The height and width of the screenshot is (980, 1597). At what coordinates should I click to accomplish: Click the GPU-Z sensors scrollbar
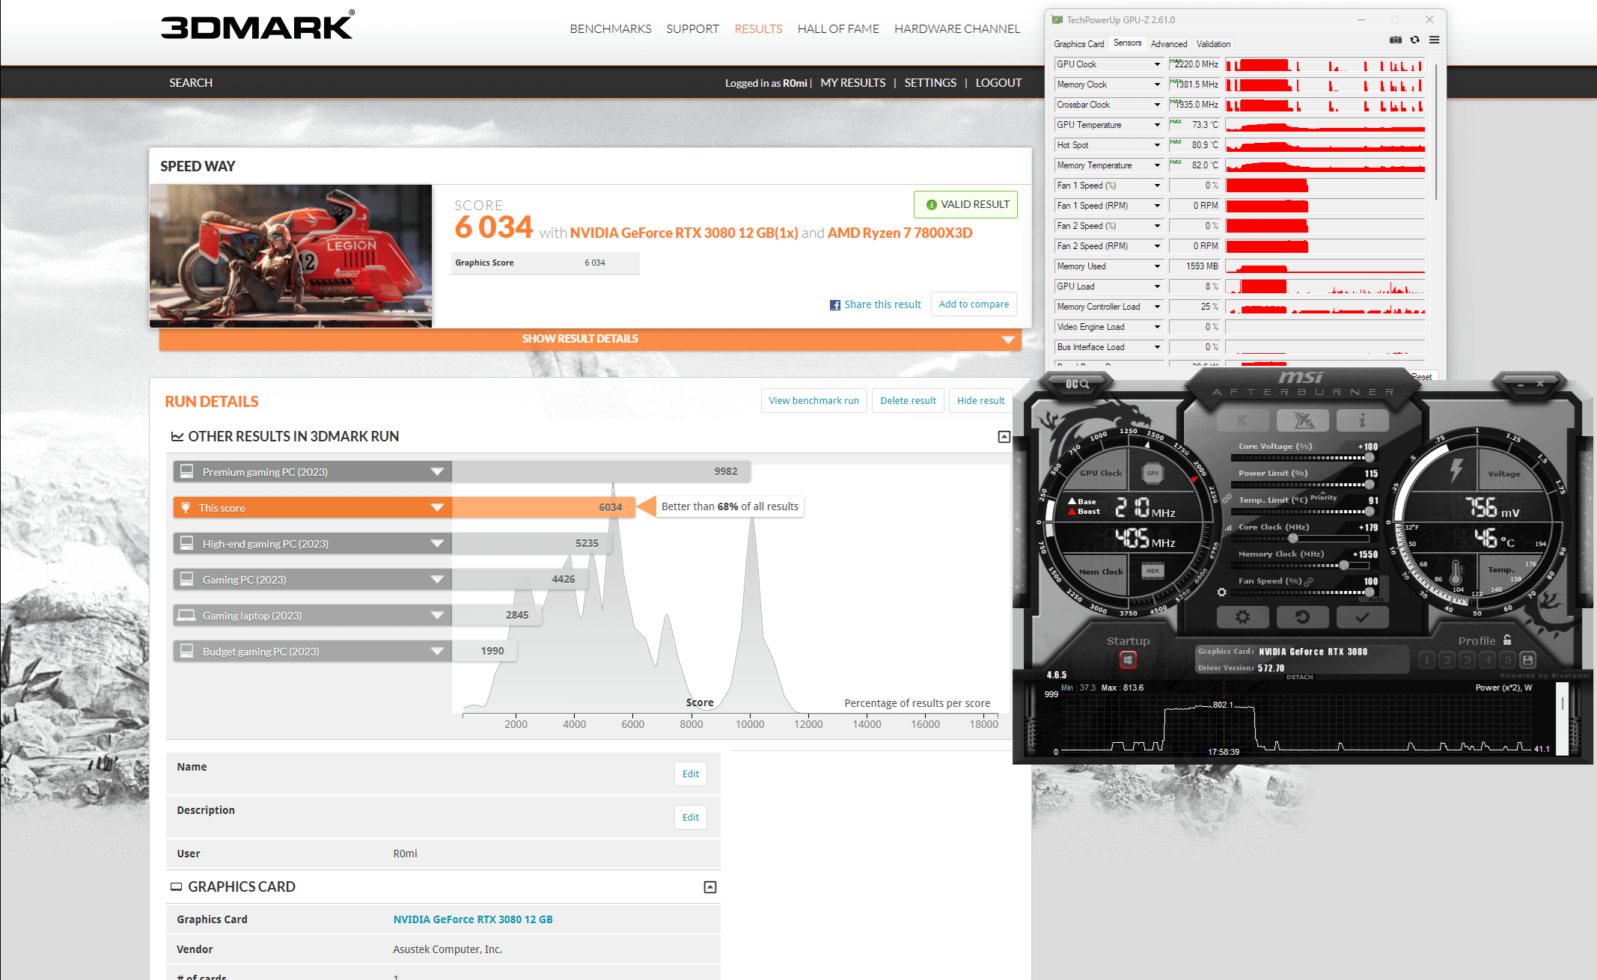tap(1435, 132)
